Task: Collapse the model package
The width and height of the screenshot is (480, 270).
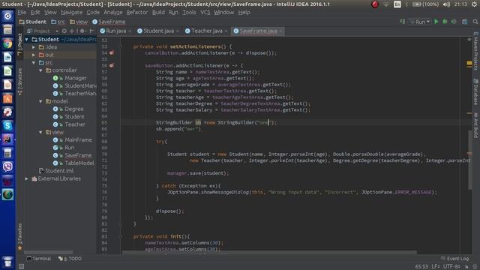Action: tap(40, 101)
